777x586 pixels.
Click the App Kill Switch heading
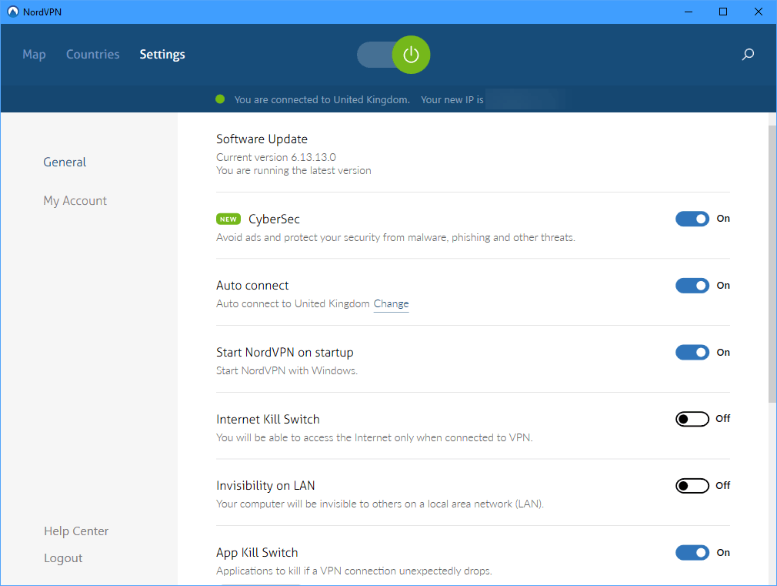tap(257, 553)
